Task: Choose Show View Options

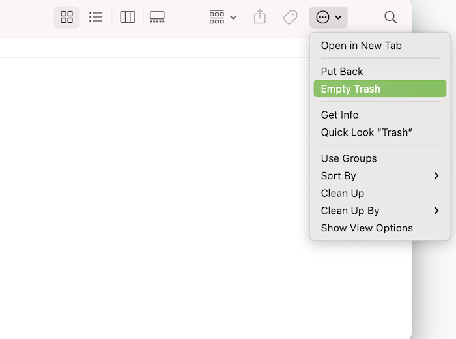Action: click(380, 228)
